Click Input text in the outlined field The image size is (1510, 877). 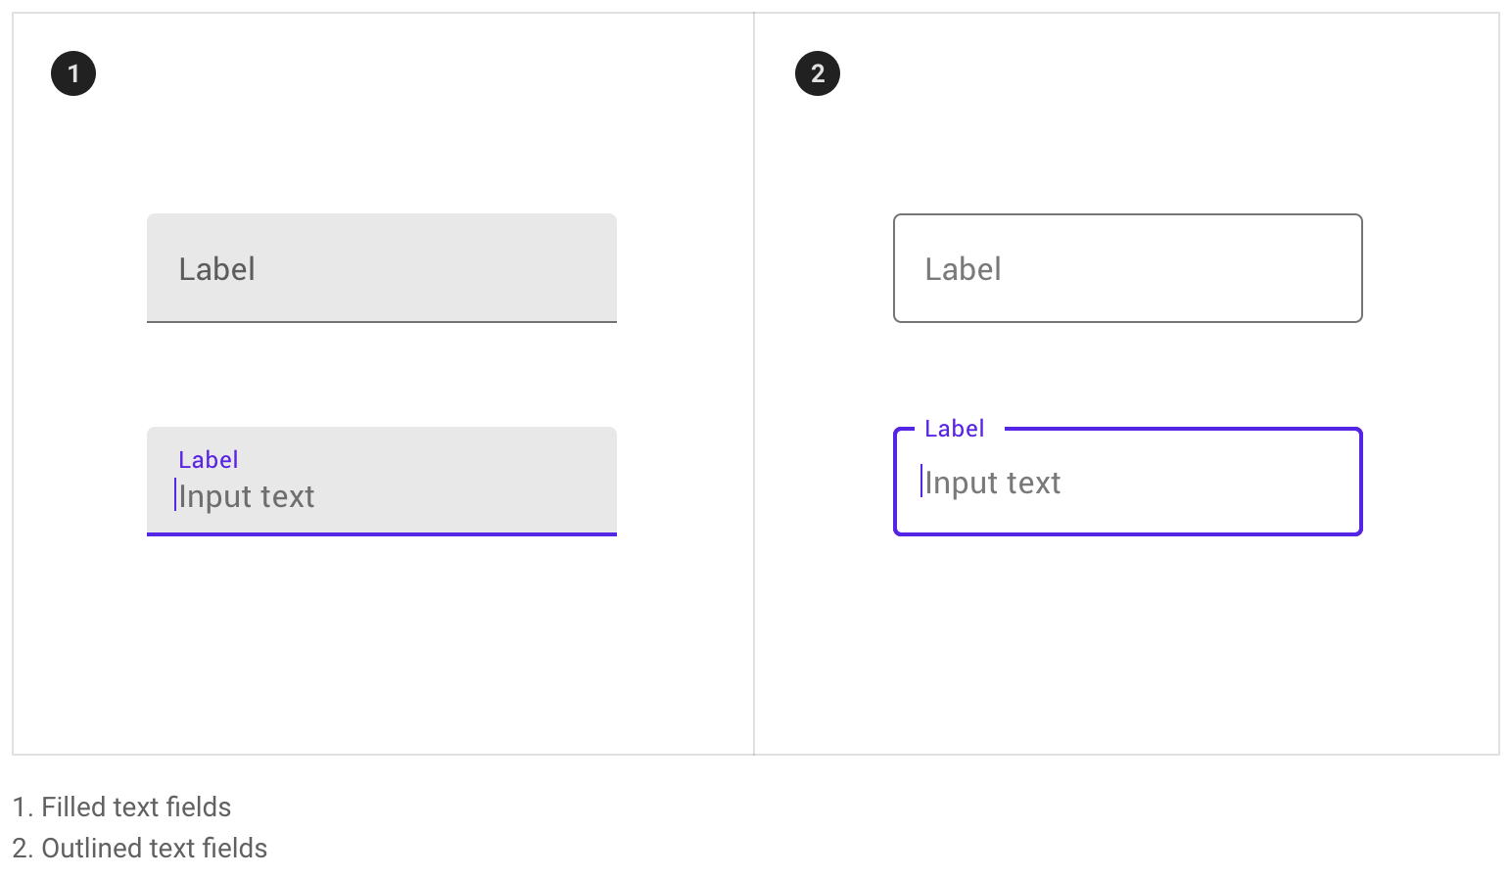tap(993, 483)
